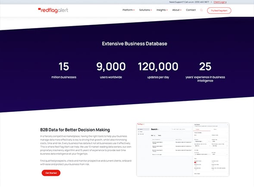Click the 15 million businesses figure
Viewport: 254px width, 187px height.
(64, 66)
